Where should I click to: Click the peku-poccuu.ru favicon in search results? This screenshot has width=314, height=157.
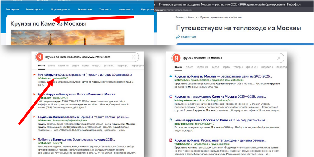click(171, 120)
